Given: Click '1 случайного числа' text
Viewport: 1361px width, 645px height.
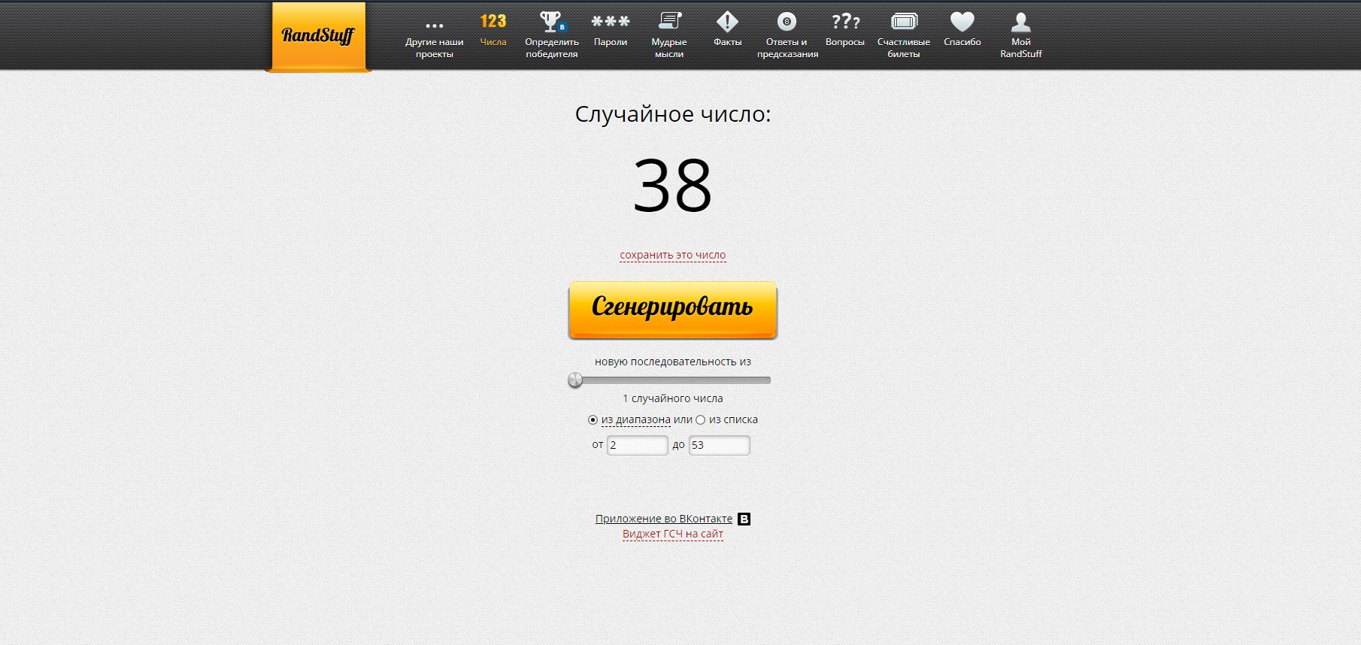Looking at the screenshot, I should tap(673, 398).
